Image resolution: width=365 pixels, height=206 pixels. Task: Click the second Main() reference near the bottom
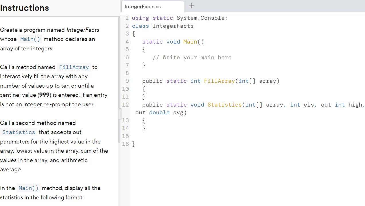28,188
